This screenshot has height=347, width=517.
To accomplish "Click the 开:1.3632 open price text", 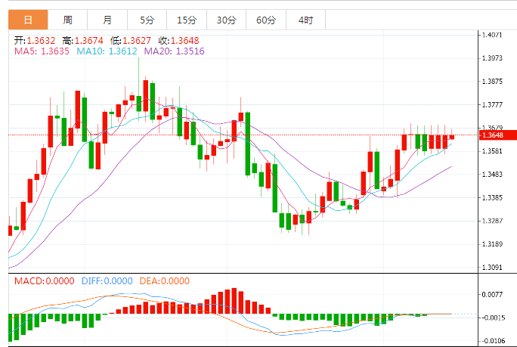I will click(35, 41).
